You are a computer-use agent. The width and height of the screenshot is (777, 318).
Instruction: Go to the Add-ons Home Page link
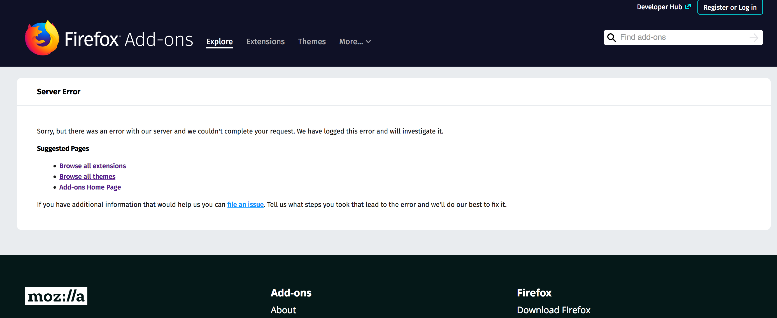pyautogui.click(x=90, y=187)
